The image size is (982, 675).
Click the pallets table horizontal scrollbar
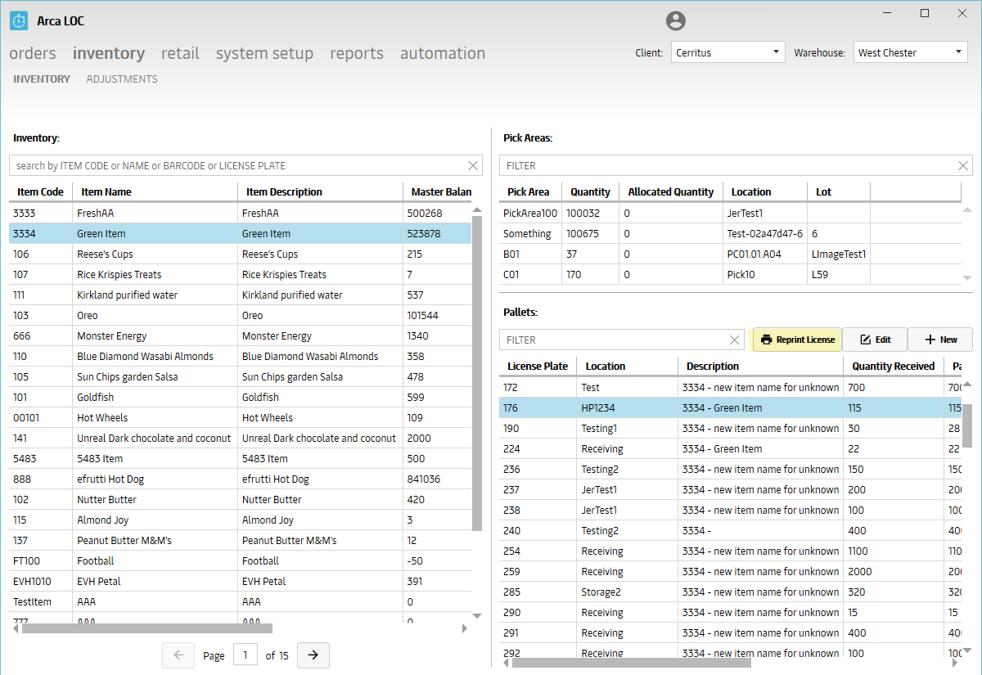[631, 663]
